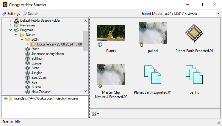Viewport: 222px width, 126px height.
Task: Click the reel icon next to Asia
Action: coord(27,82)
